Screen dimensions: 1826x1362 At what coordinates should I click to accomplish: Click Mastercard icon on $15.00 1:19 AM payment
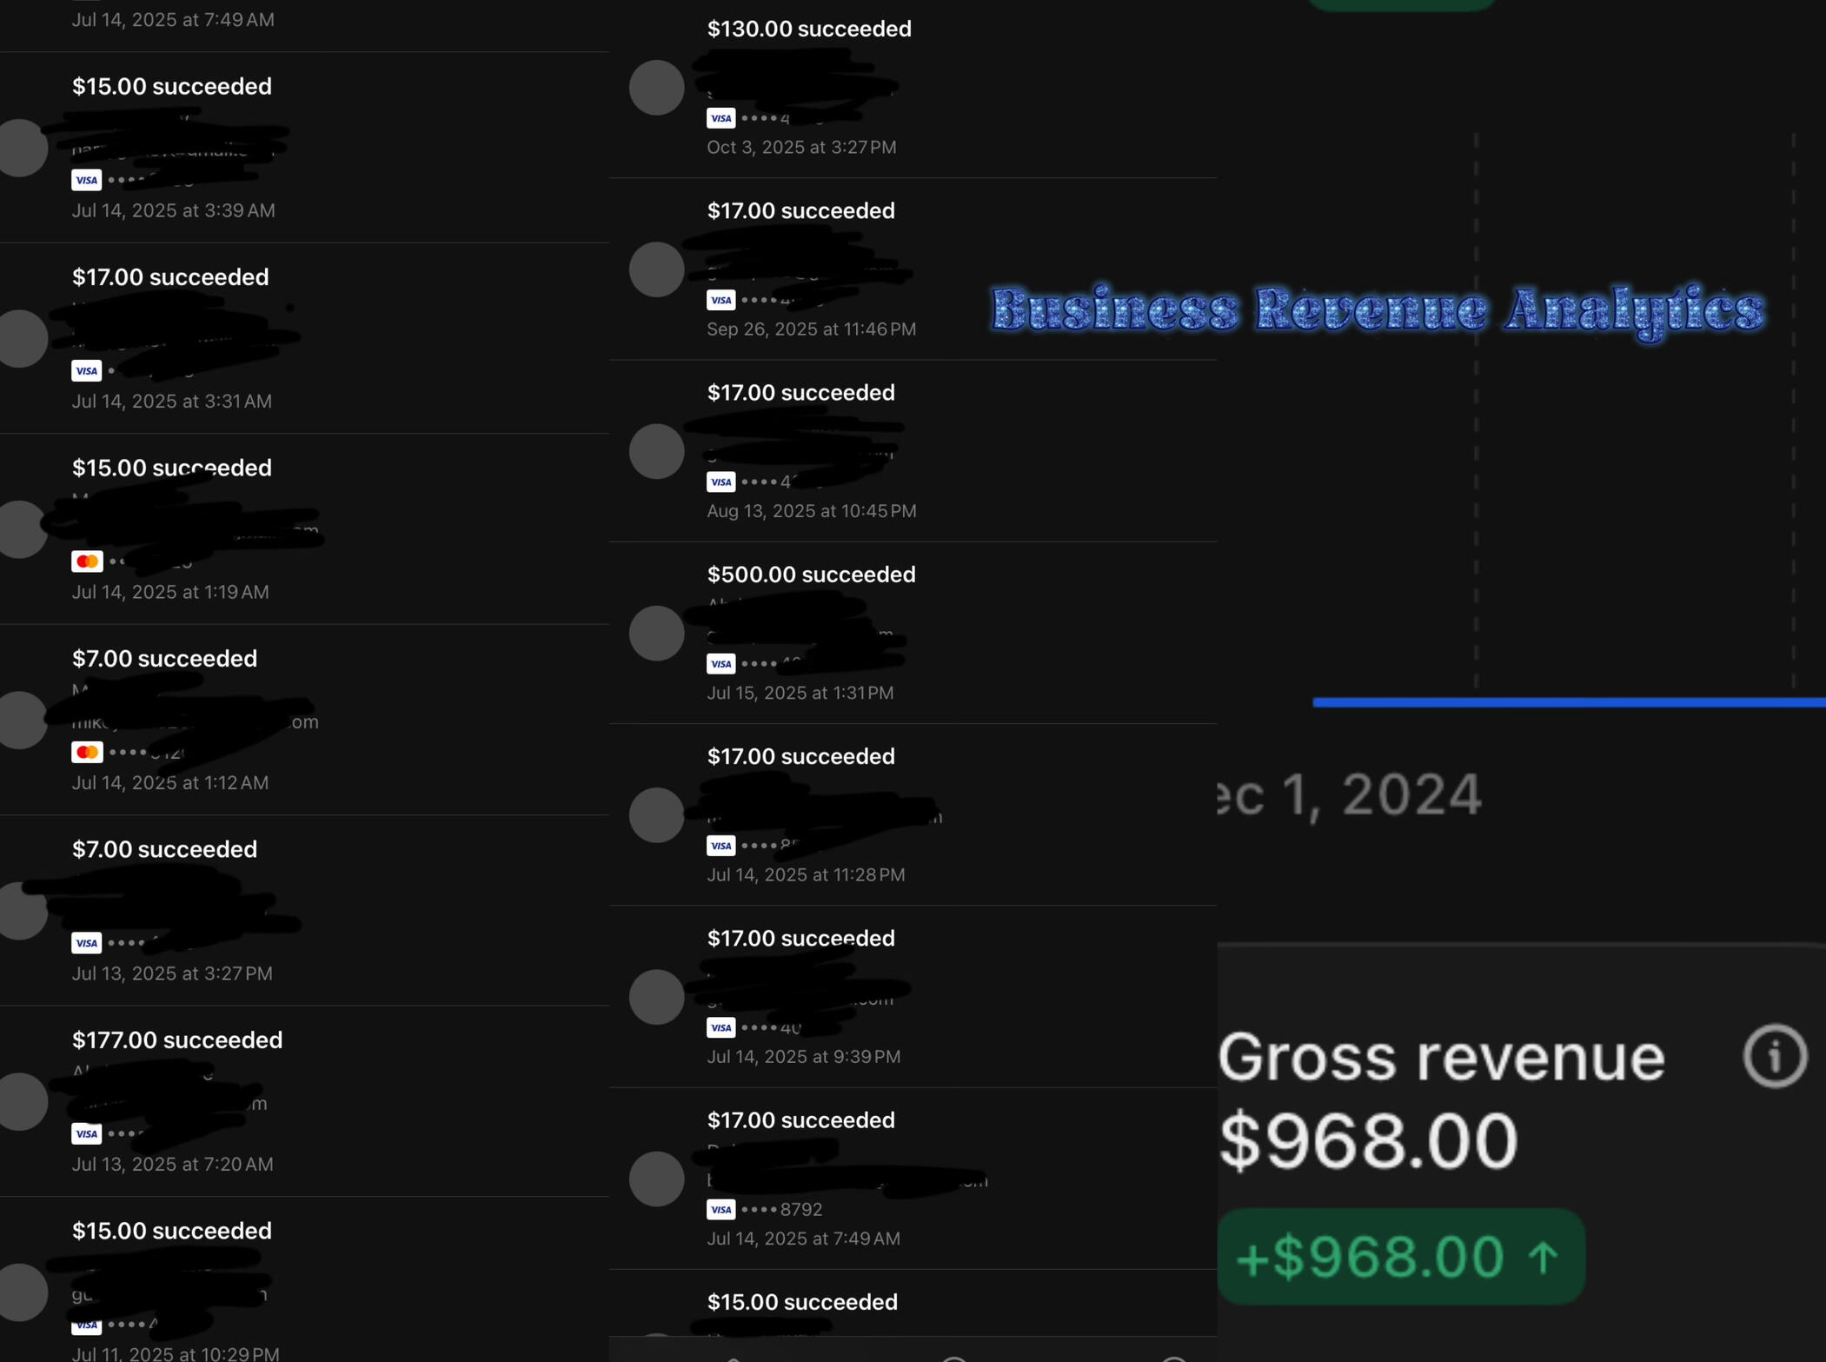[87, 561]
